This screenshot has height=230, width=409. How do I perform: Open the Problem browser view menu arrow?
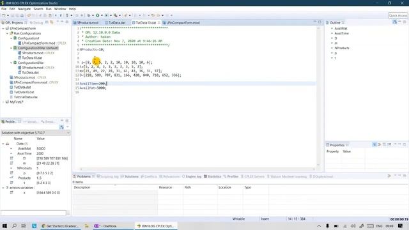[68, 127]
